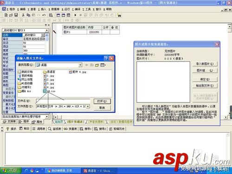Select the 付婧东2 folder
Image resolution: width=232 pixels, height=174 pixels.
pos(25,87)
